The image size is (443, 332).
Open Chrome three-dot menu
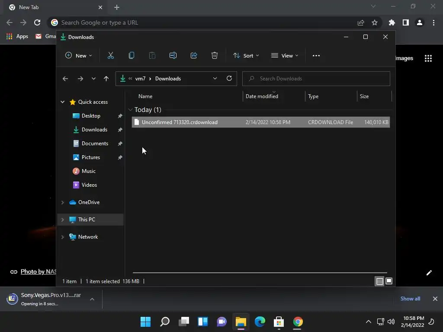pos(433,22)
